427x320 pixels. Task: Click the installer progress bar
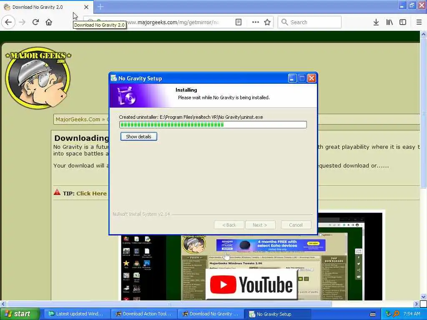[x=213, y=125]
